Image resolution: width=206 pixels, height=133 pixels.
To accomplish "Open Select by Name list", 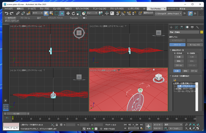I will [51, 13].
